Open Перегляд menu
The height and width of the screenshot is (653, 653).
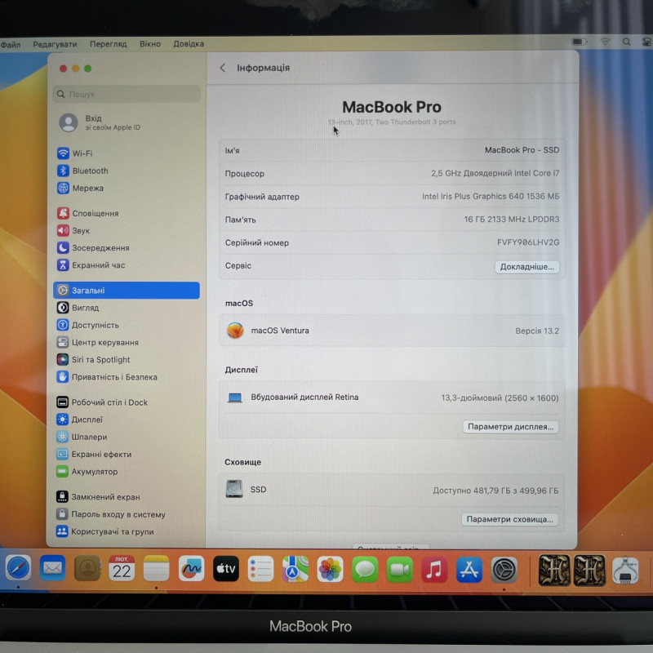pos(109,44)
